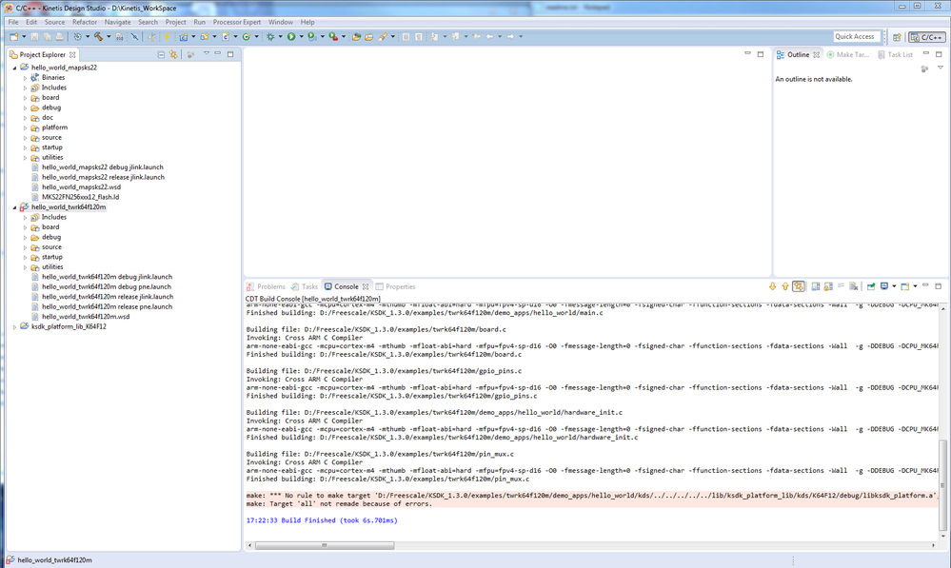Select hello_world_mapsks22.wsd file
This screenshot has width=951, height=568.
81,187
